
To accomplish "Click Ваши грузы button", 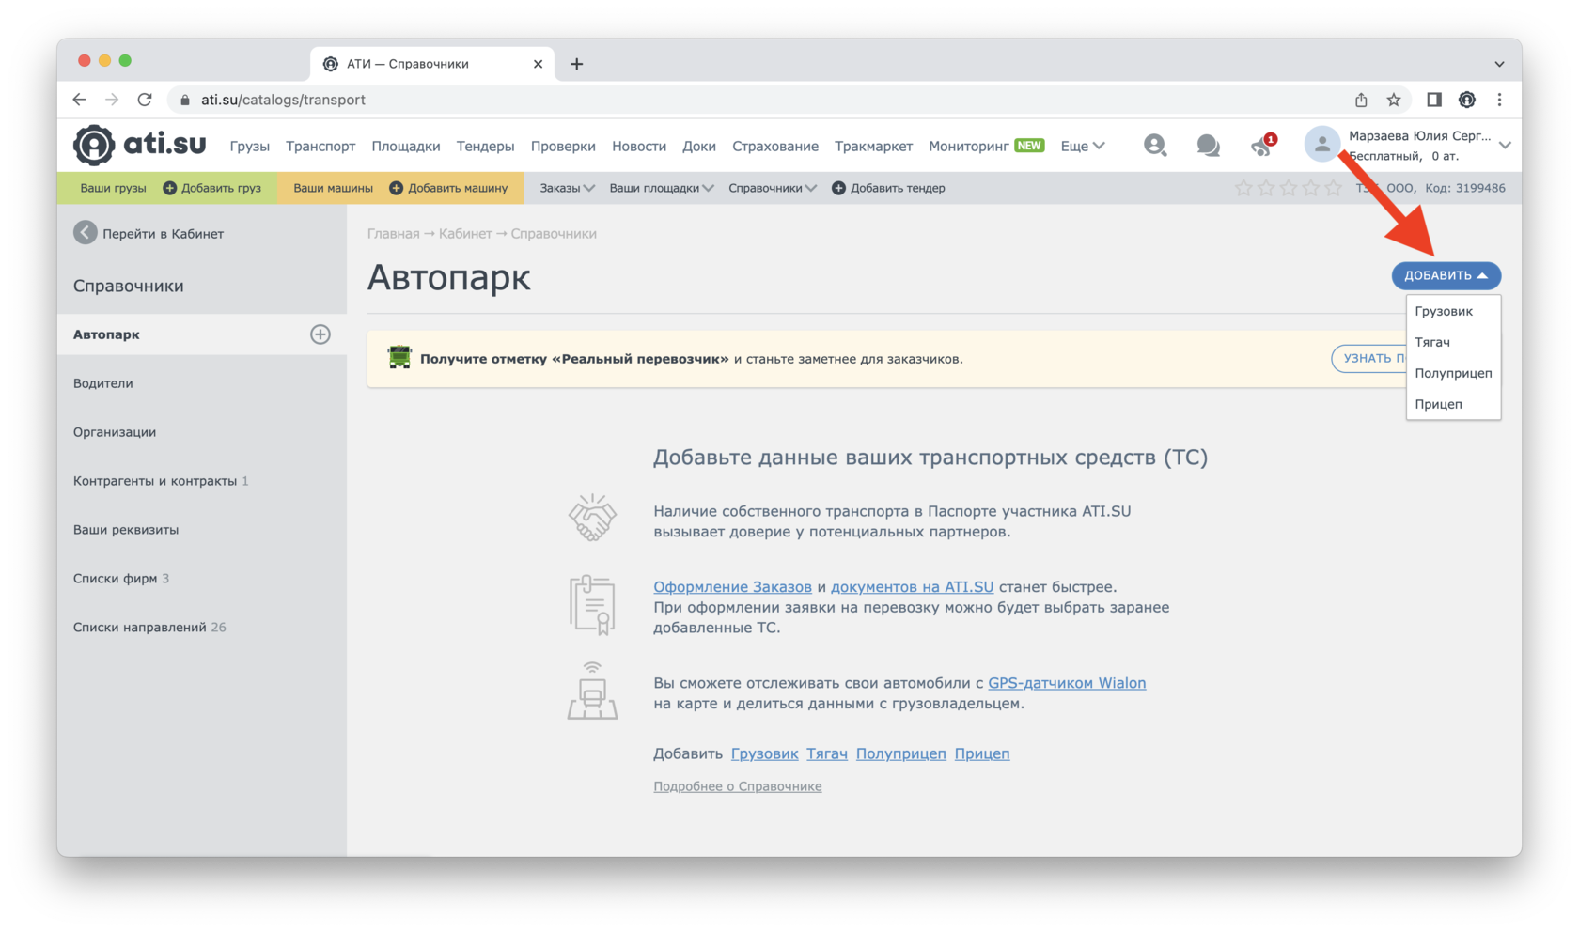I will coord(113,188).
